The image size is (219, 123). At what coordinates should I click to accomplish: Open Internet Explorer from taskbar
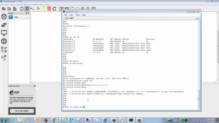coord(12,120)
